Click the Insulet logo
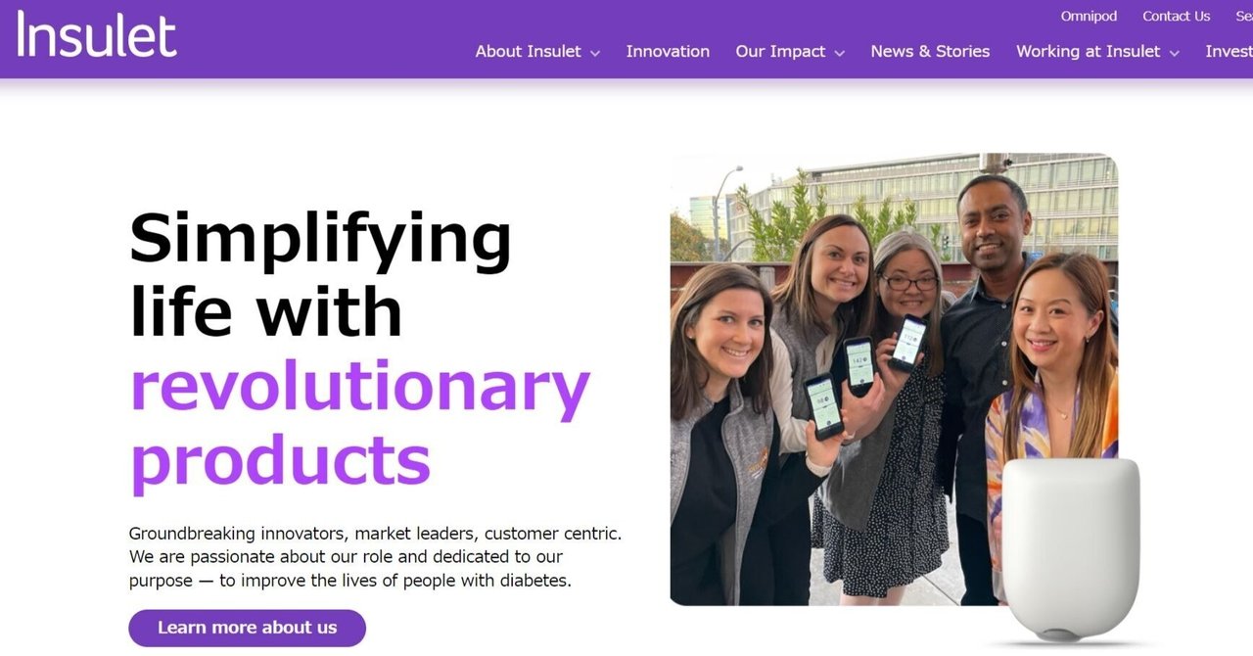The image size is (1253, 656). click(97, 36)
